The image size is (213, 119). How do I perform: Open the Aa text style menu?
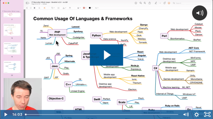[96, 8]
